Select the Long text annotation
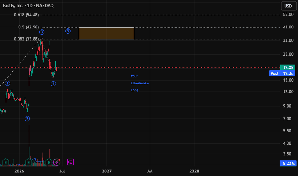298x176 pixels. click(x=135, y=90)
